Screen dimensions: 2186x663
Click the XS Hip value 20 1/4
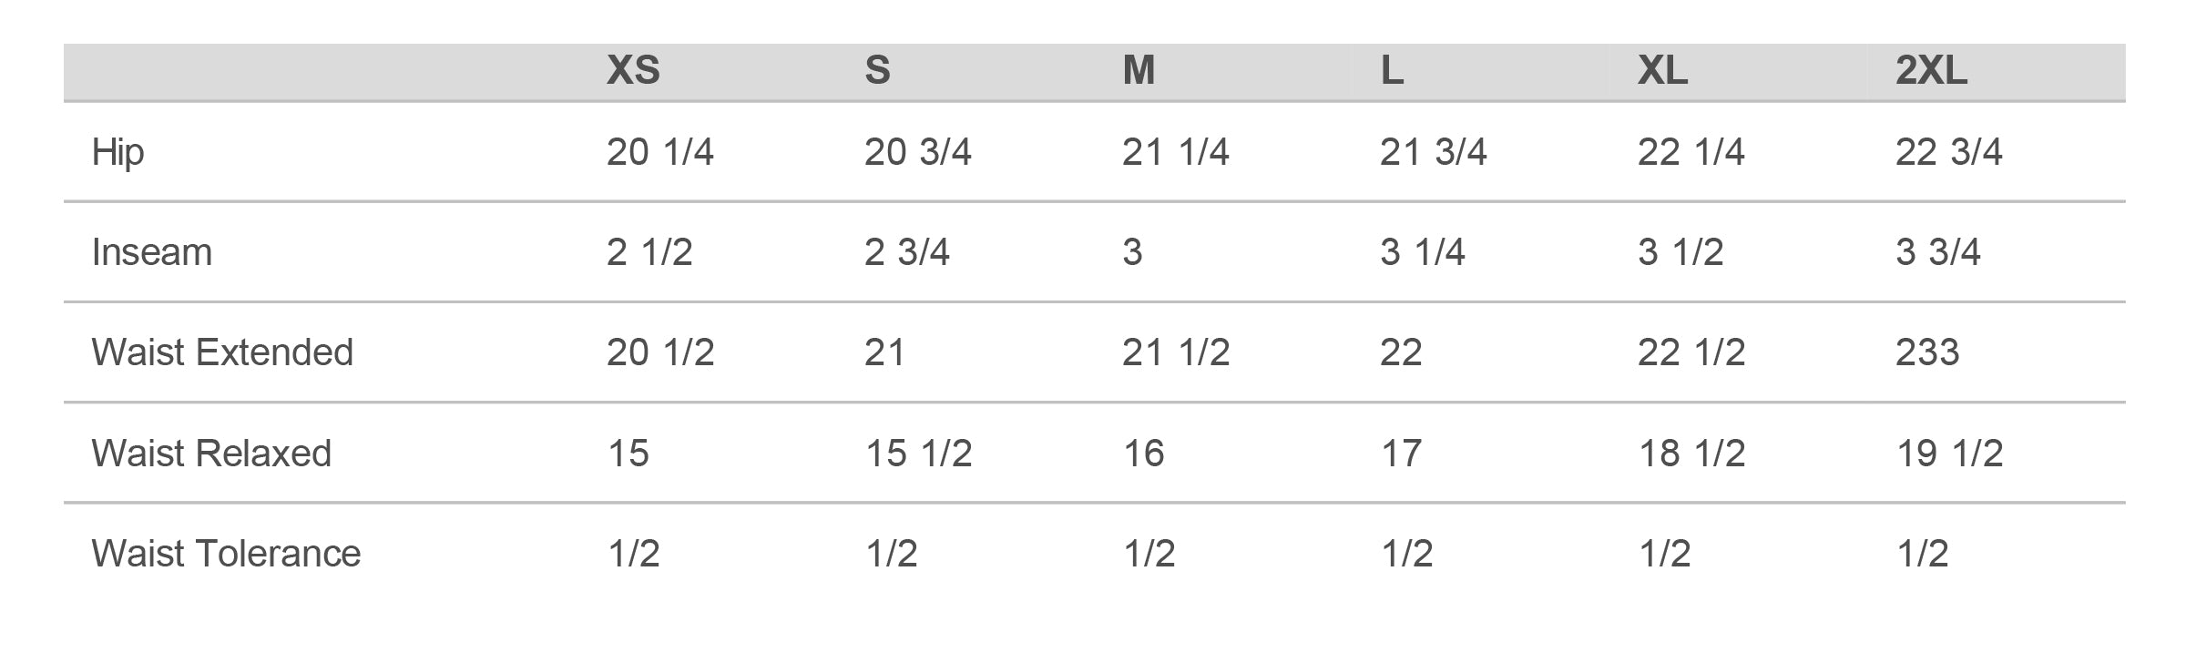click(x=659, y=152)
